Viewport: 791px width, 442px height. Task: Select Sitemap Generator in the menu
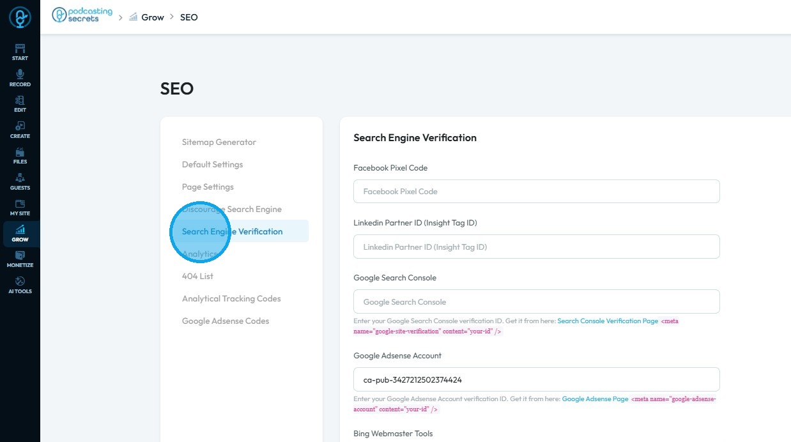tap(219, 142)
